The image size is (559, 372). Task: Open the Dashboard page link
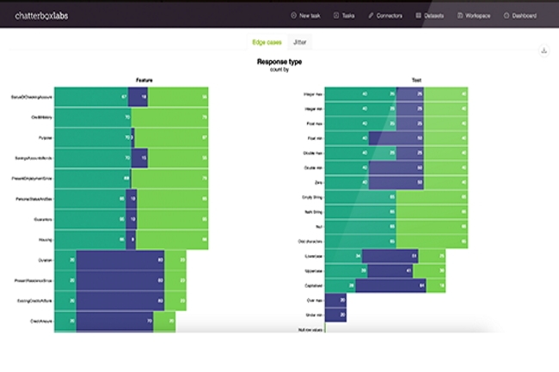524,15
